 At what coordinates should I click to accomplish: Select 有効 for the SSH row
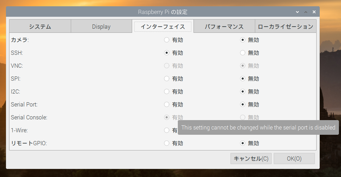pyautogui.click(x=167, y=53)
